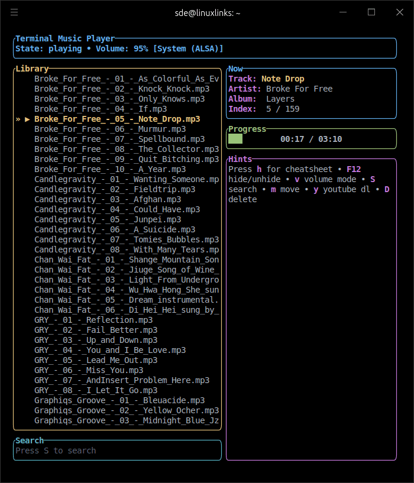This screenshot has height=483, width=414.
Task: Click the play arrow beside Note Drop
Action: tap(27, 119)
